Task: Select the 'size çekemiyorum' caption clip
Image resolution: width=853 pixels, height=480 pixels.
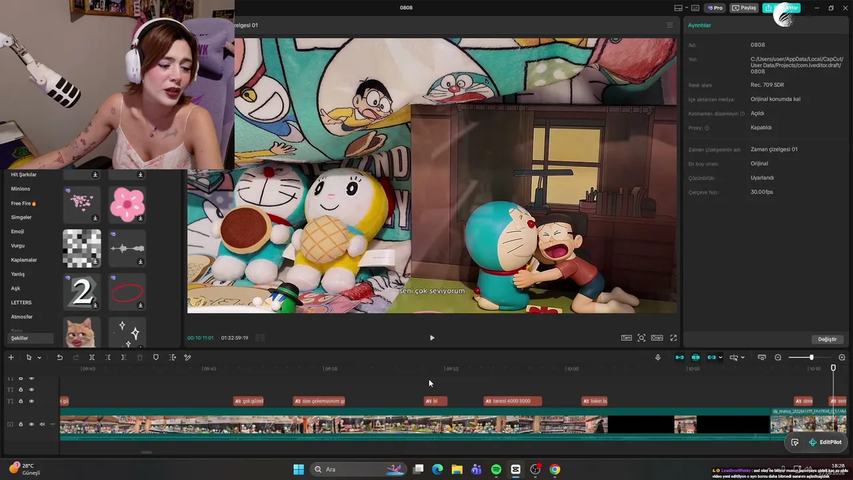Action: coord(319,401)
